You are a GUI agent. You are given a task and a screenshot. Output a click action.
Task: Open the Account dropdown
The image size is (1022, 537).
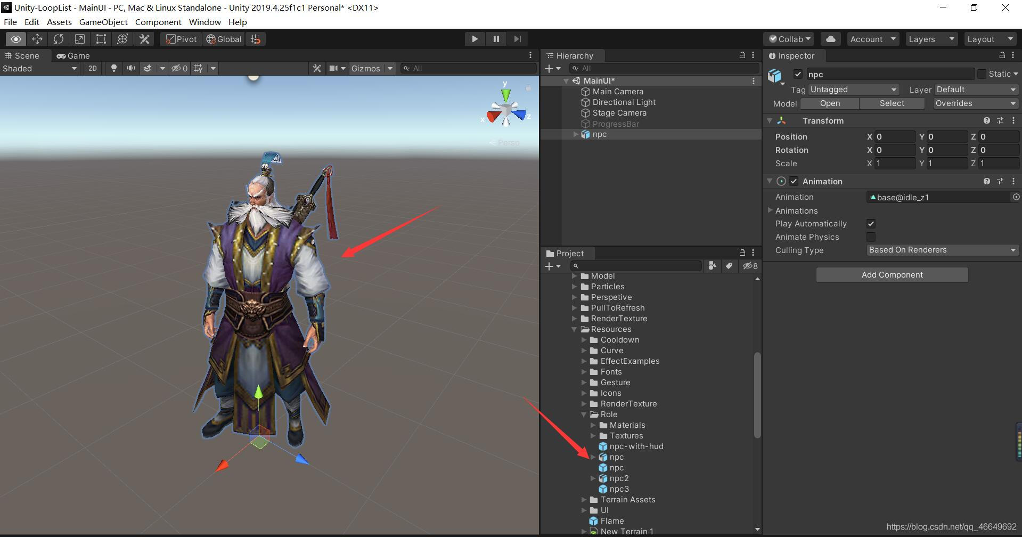(872, 39)
